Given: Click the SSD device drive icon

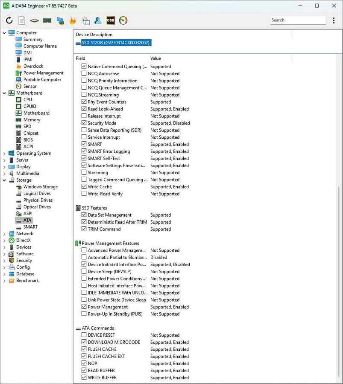Looking at the screenshot, I should 78,43.
